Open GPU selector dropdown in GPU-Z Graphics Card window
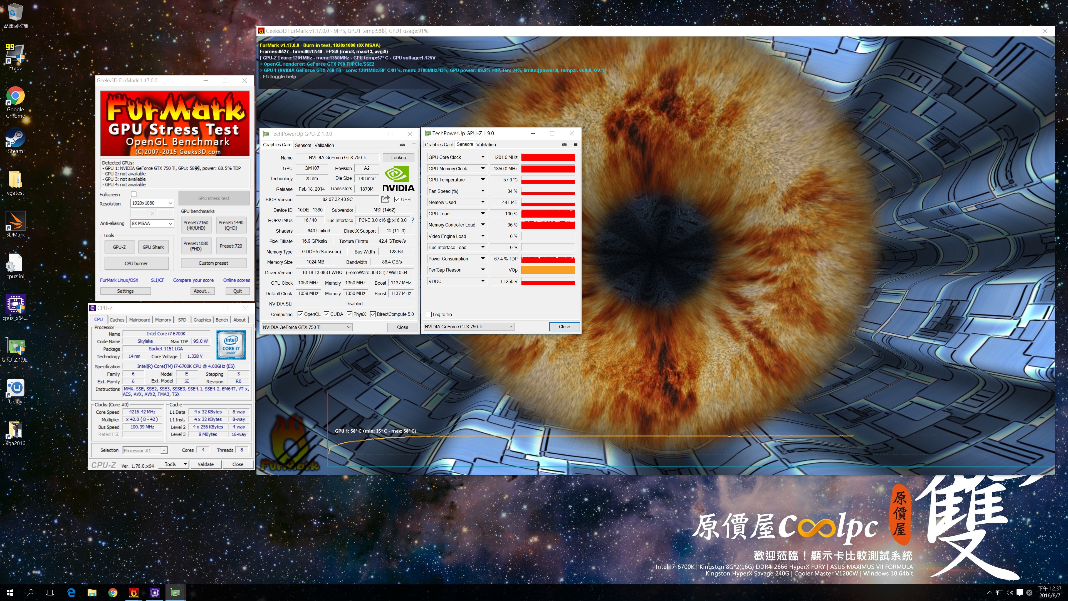The height and width of the screenshot is (601, 1068). pyautogui.click(x=307, y=327)
